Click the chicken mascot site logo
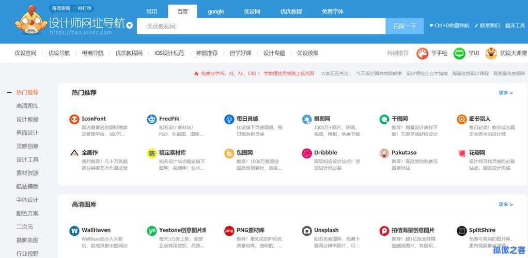The height and width of the screenshot is (258, 528). (x=32, y=20)
